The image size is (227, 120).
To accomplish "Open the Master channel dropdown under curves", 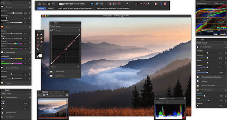I will click(65, 67).
